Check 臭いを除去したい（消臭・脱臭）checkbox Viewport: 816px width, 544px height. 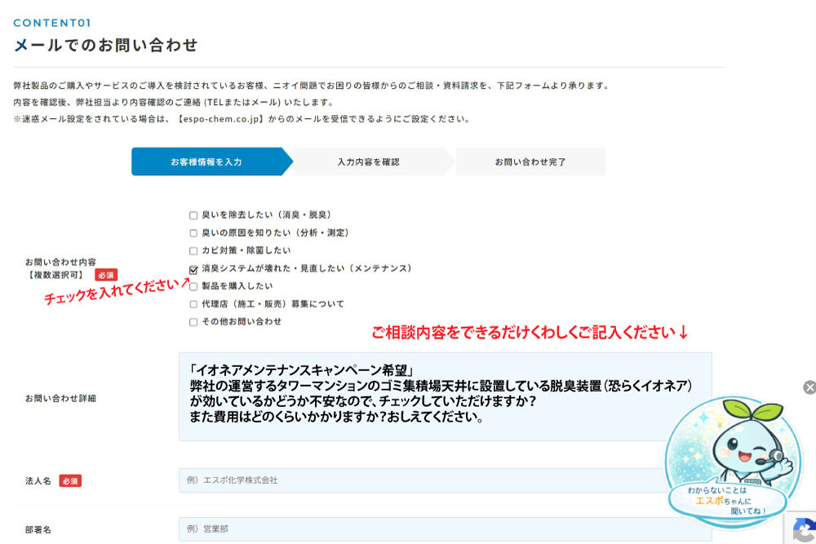coord(193,215)
